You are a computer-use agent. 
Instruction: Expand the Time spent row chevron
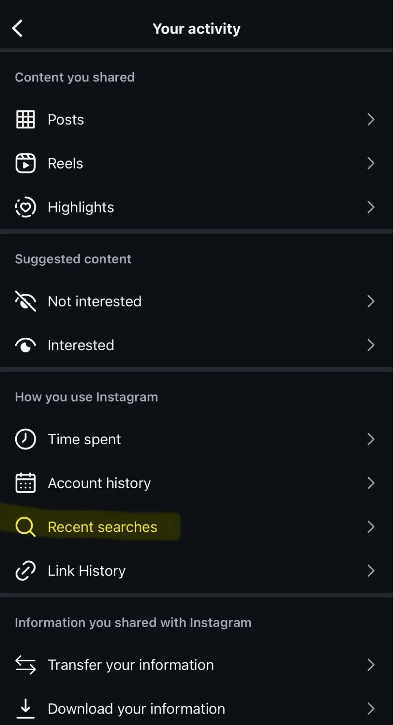click(x=371, y=439)
